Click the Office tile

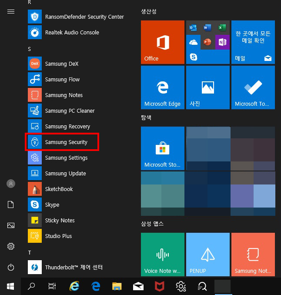(x=163, y=42)
